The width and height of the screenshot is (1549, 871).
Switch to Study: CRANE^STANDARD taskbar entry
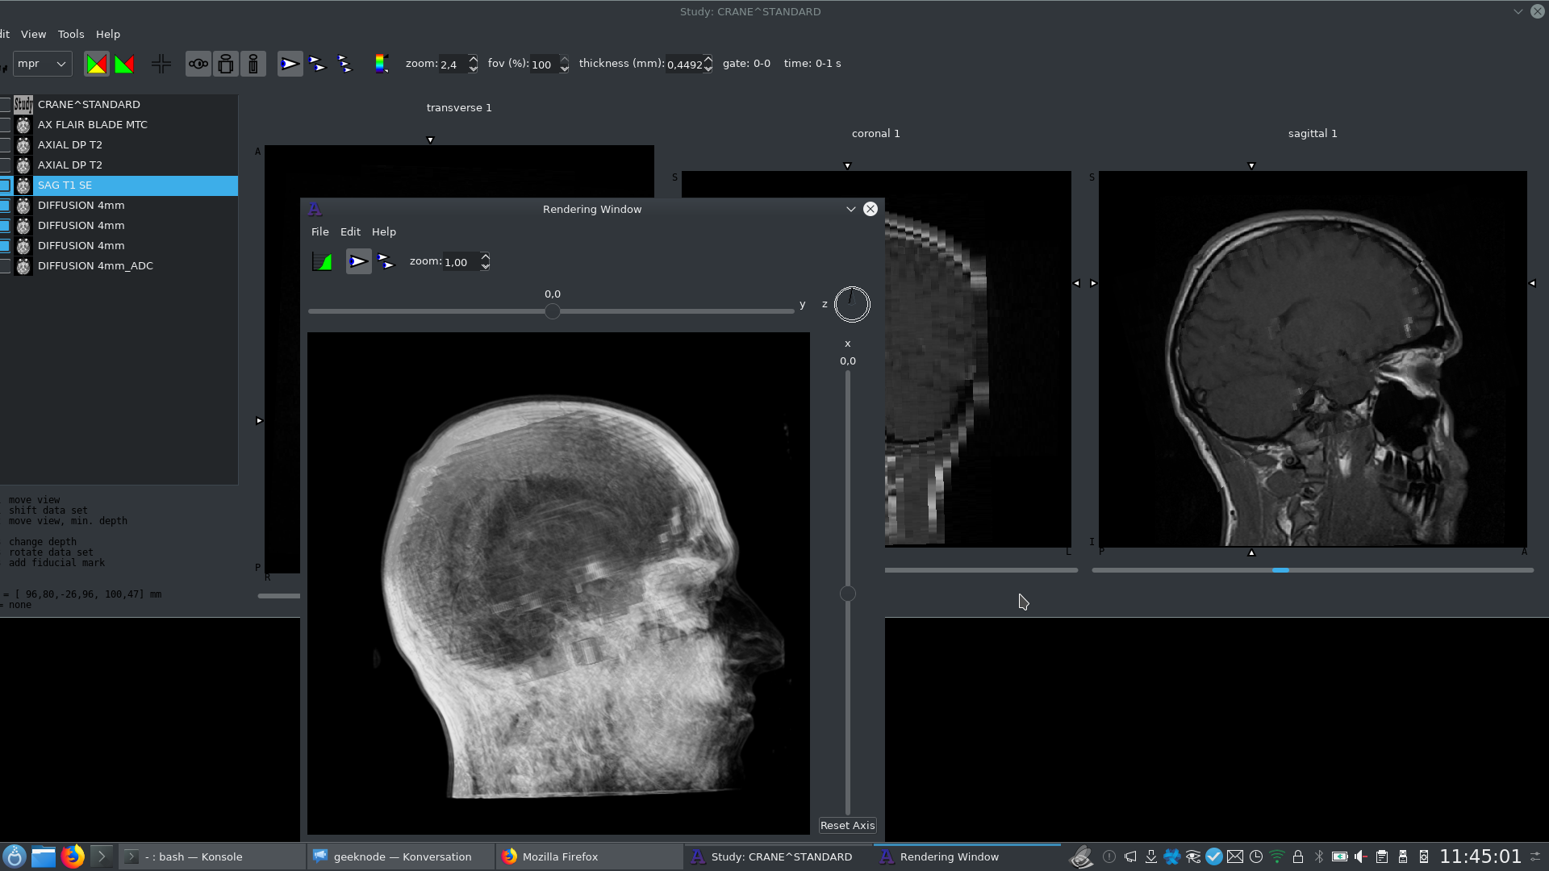click(x=779, y=856)
